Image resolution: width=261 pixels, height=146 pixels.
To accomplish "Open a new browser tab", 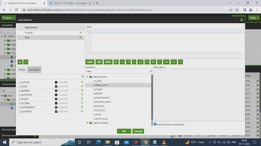I will coord(97,3).
